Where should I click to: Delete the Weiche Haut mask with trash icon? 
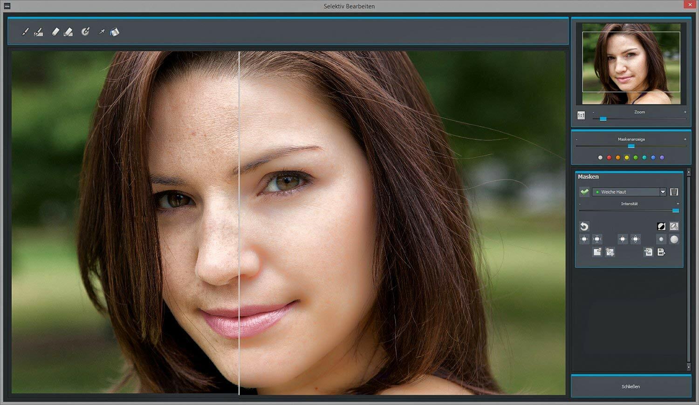coord(674,192)
